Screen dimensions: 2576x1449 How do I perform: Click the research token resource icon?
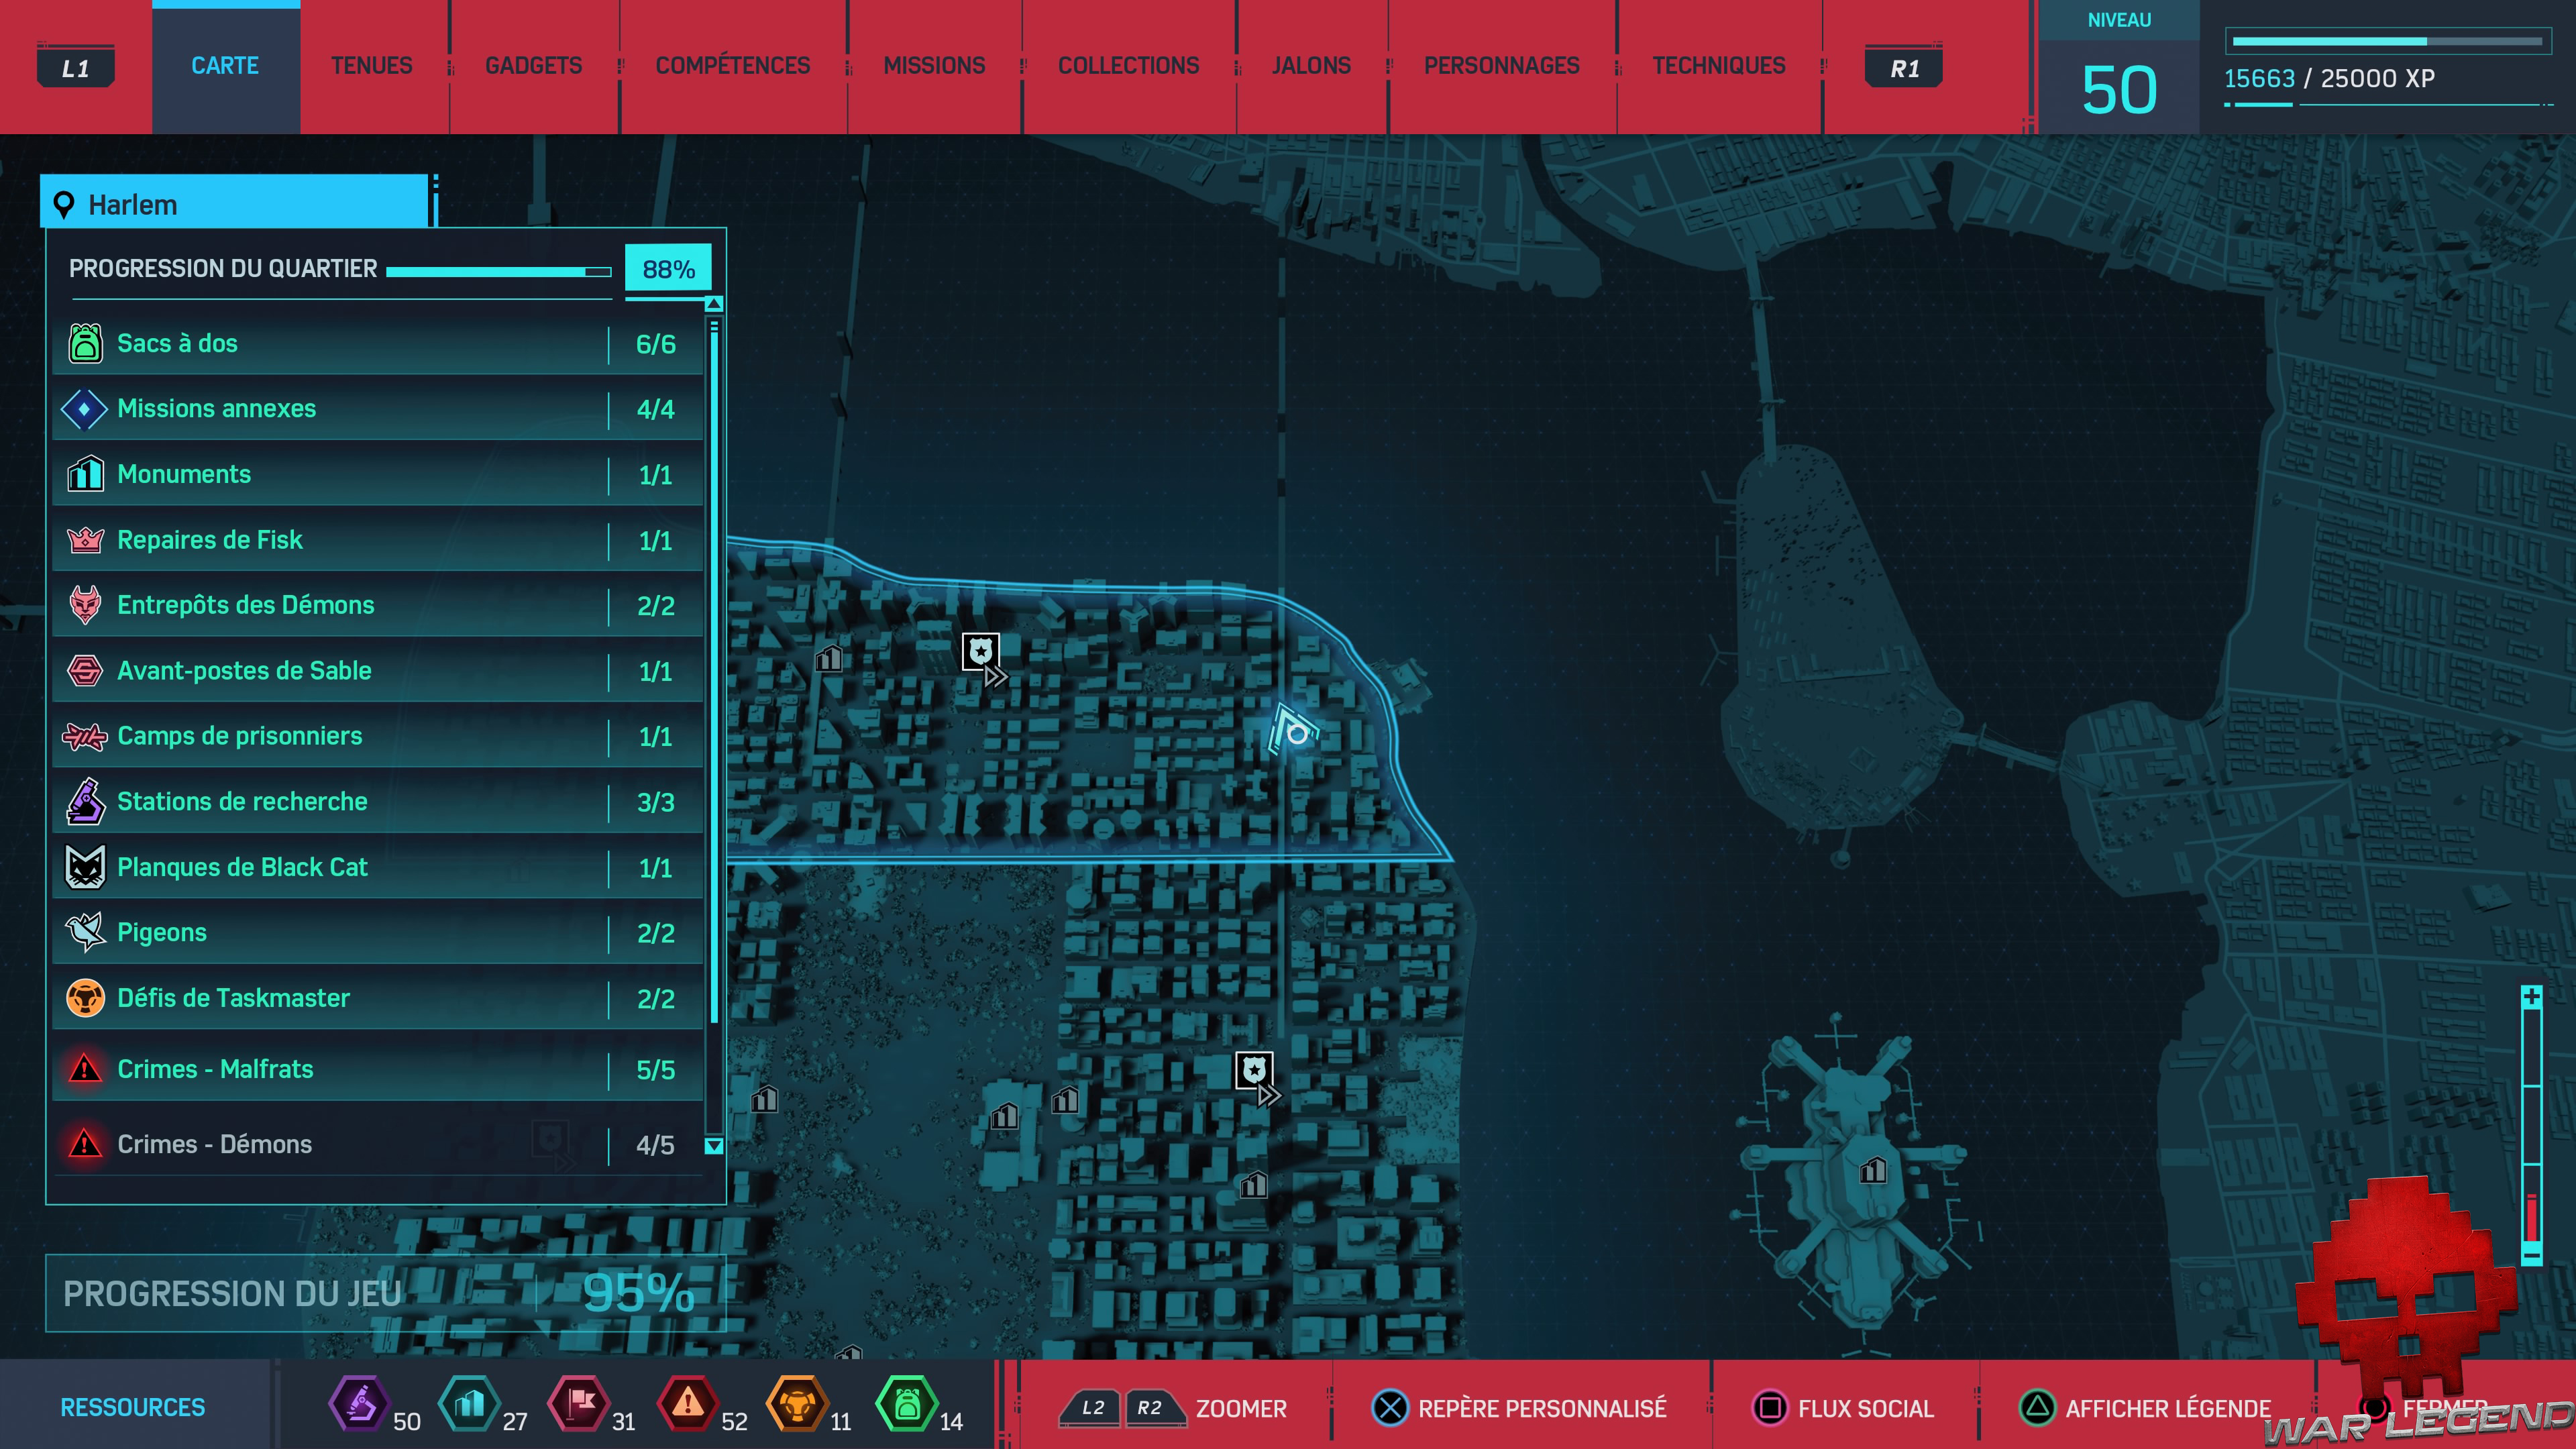[360, 1405]
